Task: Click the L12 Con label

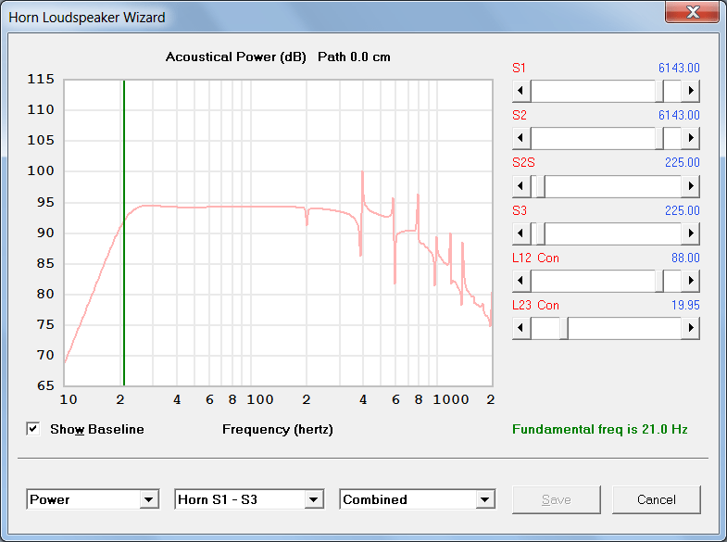Action: point(535,258)
